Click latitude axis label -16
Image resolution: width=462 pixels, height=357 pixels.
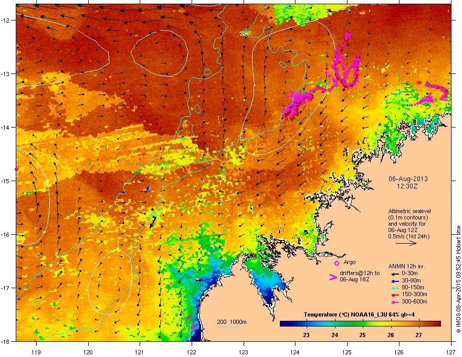point(5,235)
